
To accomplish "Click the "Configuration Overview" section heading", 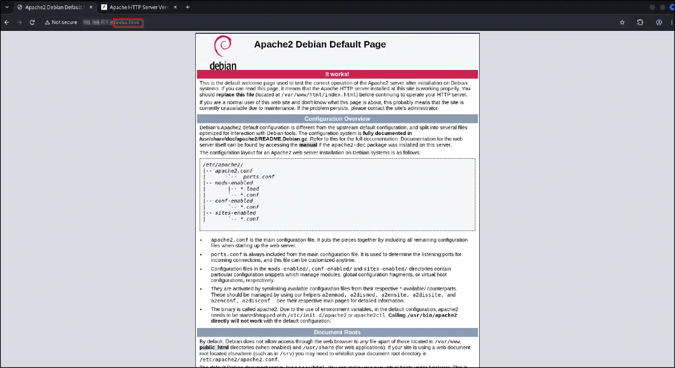I will [x=337, y=119].
